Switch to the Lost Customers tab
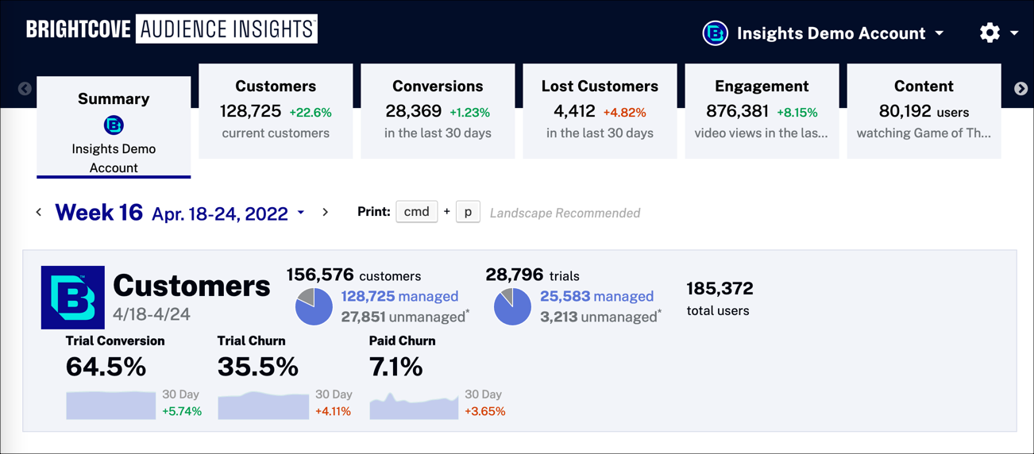Screen dimensions: 1034x454 (x=600, y=110)
